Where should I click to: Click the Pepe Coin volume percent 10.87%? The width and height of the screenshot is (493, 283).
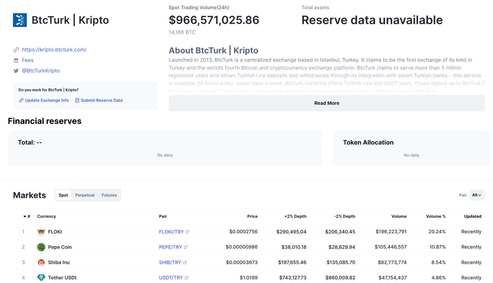(437, 247)
